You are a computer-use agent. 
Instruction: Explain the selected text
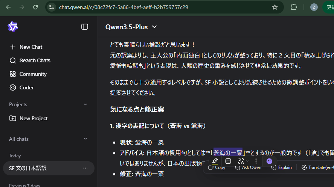tap(281, 168)
